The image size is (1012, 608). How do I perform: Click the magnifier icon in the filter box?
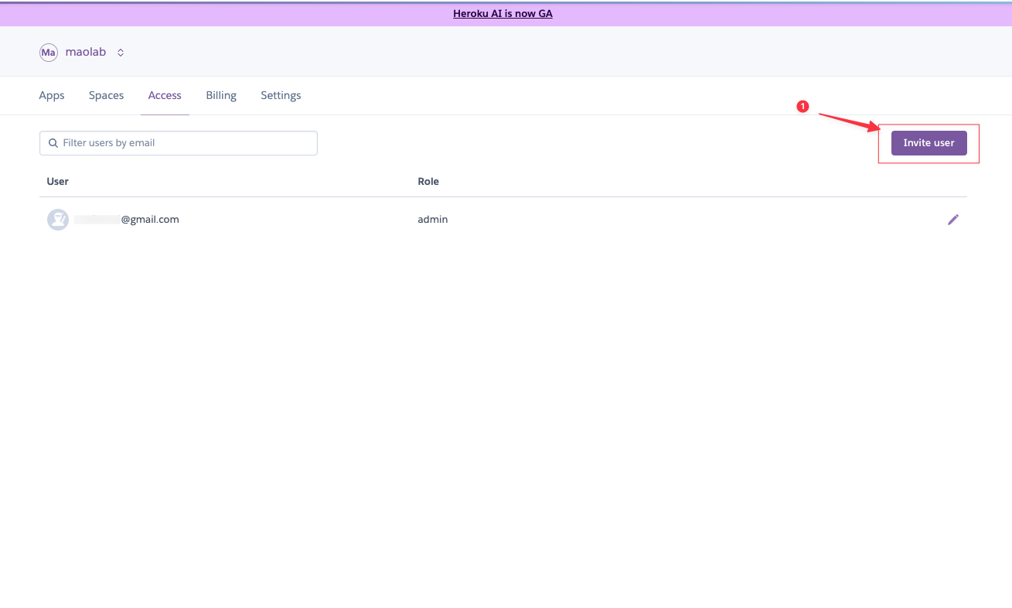(x=53, y=143)
